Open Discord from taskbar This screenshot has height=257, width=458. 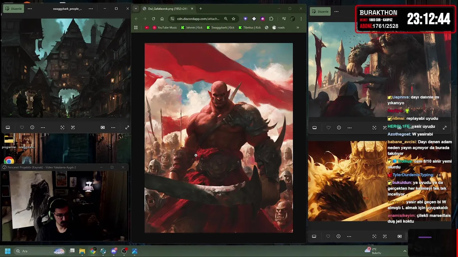114,251
